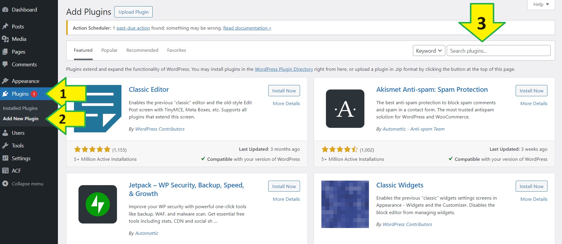This screenshot has height=244, width=562.
Task: Install the Classic Widgets plugin
Action: 531,186
